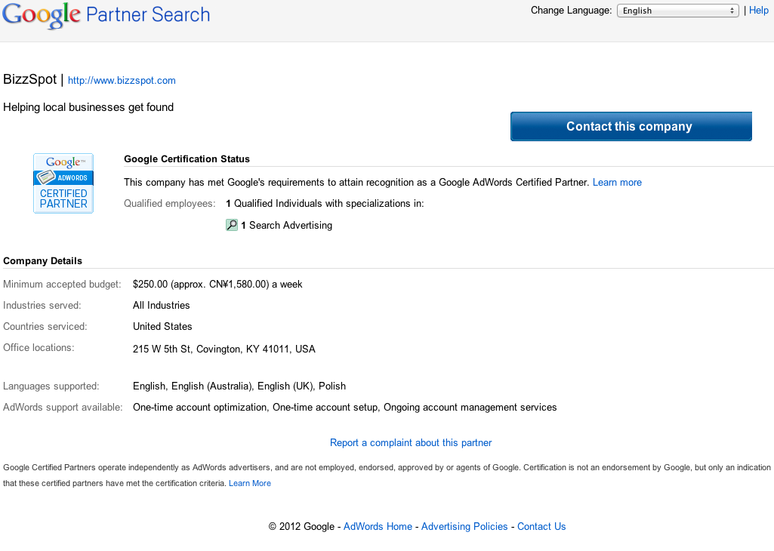Click the 'Languages supported:' label
This screenshot has width=774, height=551.
[51, 386]
